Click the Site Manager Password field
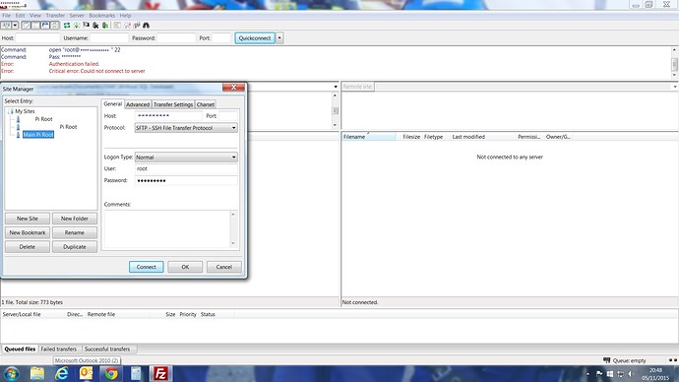Image resolution: width=679 pixels, height=382 pixels. pyautogui.click(x=186, y=180)
